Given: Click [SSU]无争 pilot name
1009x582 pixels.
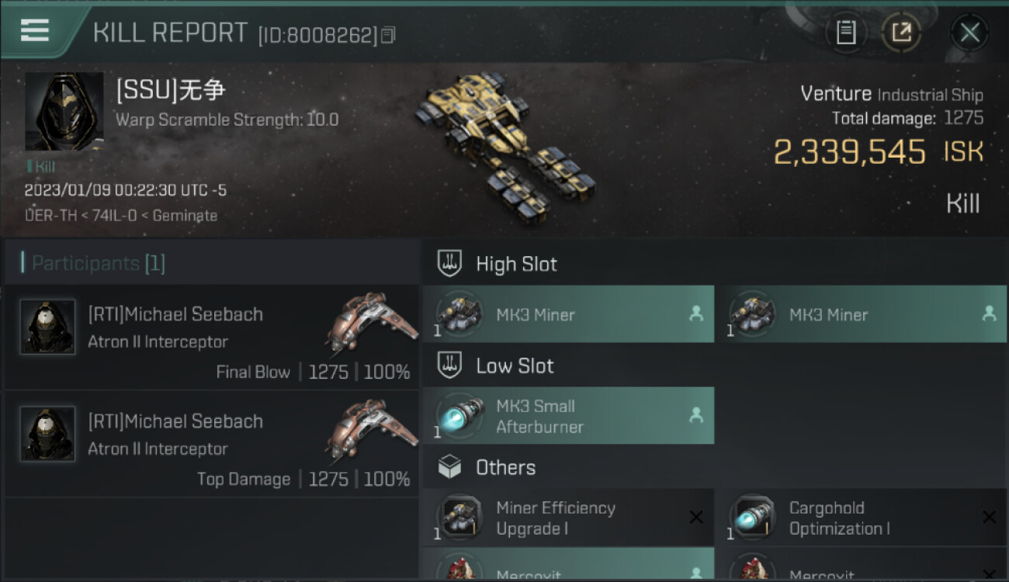Looking at the screenshot, I should click(x=171, y=91).
